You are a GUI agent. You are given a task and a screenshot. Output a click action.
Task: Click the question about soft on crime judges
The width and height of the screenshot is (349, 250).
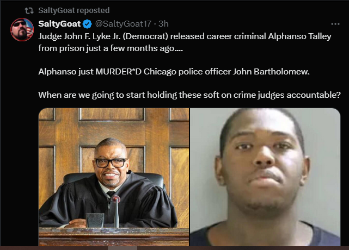[189, 95]
